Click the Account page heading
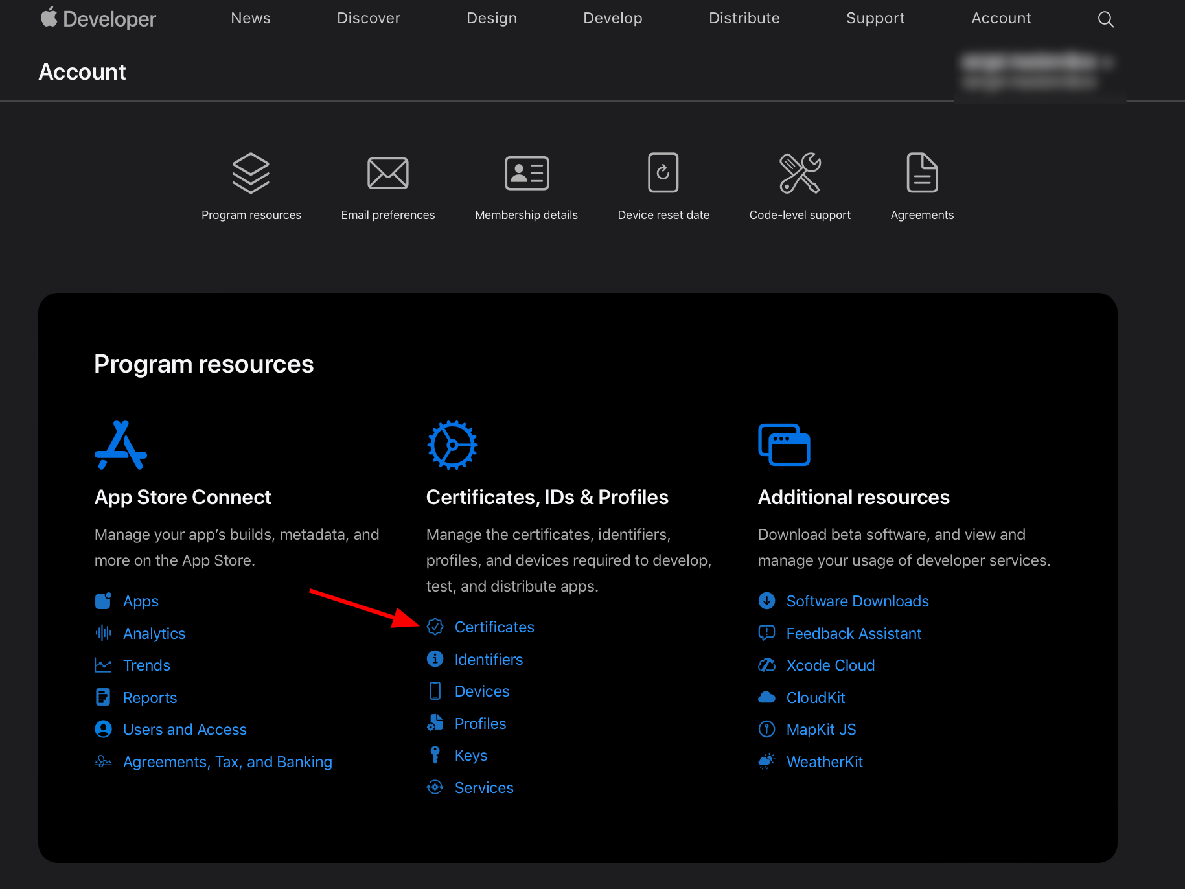This screenshot has height=889, width=1185. (82, 72)
